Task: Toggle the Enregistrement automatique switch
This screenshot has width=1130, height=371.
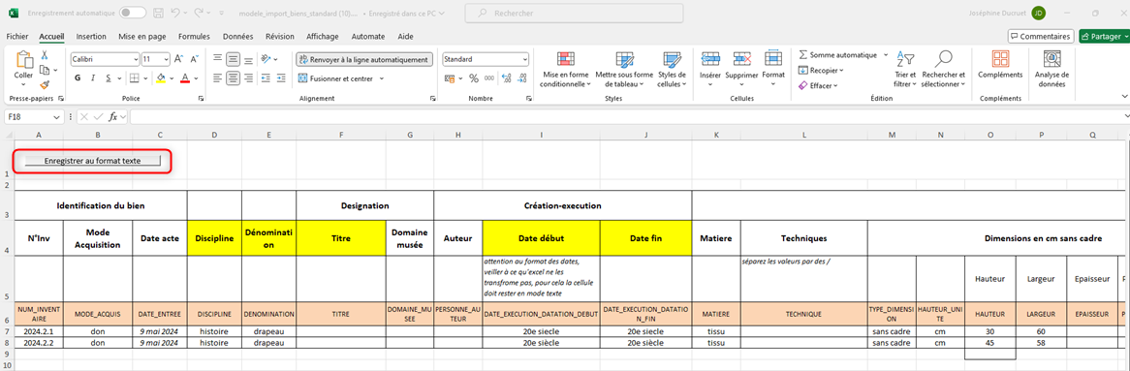Action: pyautogui.click(x=132, y=13)
